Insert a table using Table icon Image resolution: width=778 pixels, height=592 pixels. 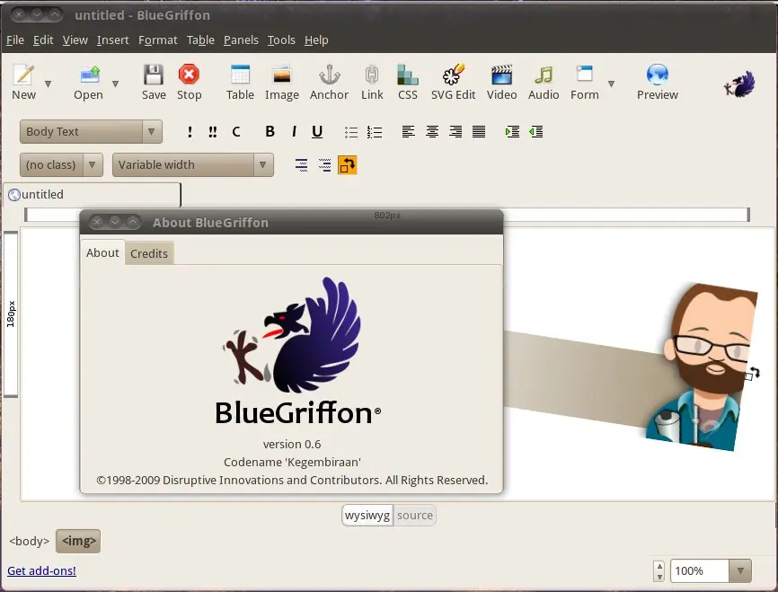[x=240, y=75]
